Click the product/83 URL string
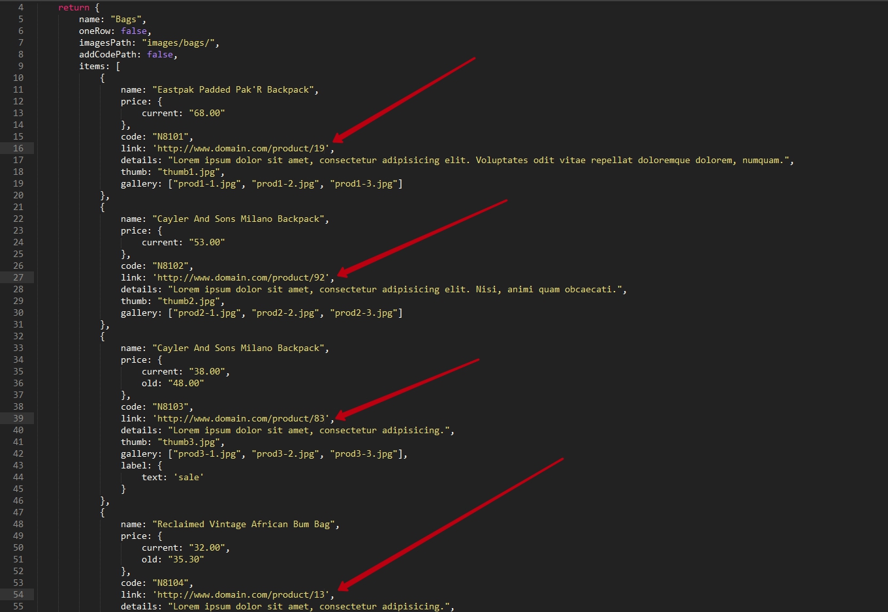 [242, 419]
